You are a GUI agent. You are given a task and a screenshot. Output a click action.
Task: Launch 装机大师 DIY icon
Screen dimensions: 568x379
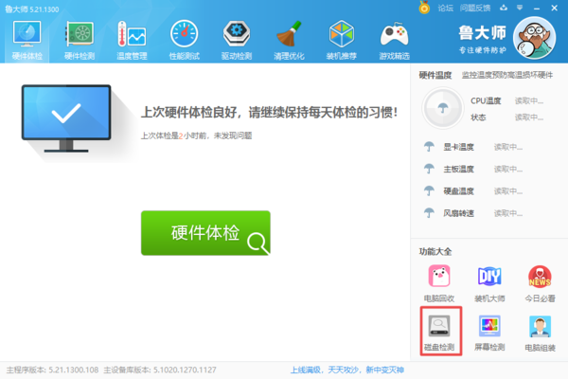490,282
